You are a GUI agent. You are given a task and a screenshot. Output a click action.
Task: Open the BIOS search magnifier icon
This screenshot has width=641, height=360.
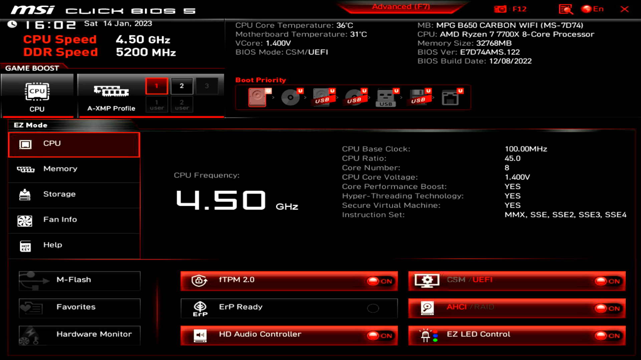tap(566, 9)
